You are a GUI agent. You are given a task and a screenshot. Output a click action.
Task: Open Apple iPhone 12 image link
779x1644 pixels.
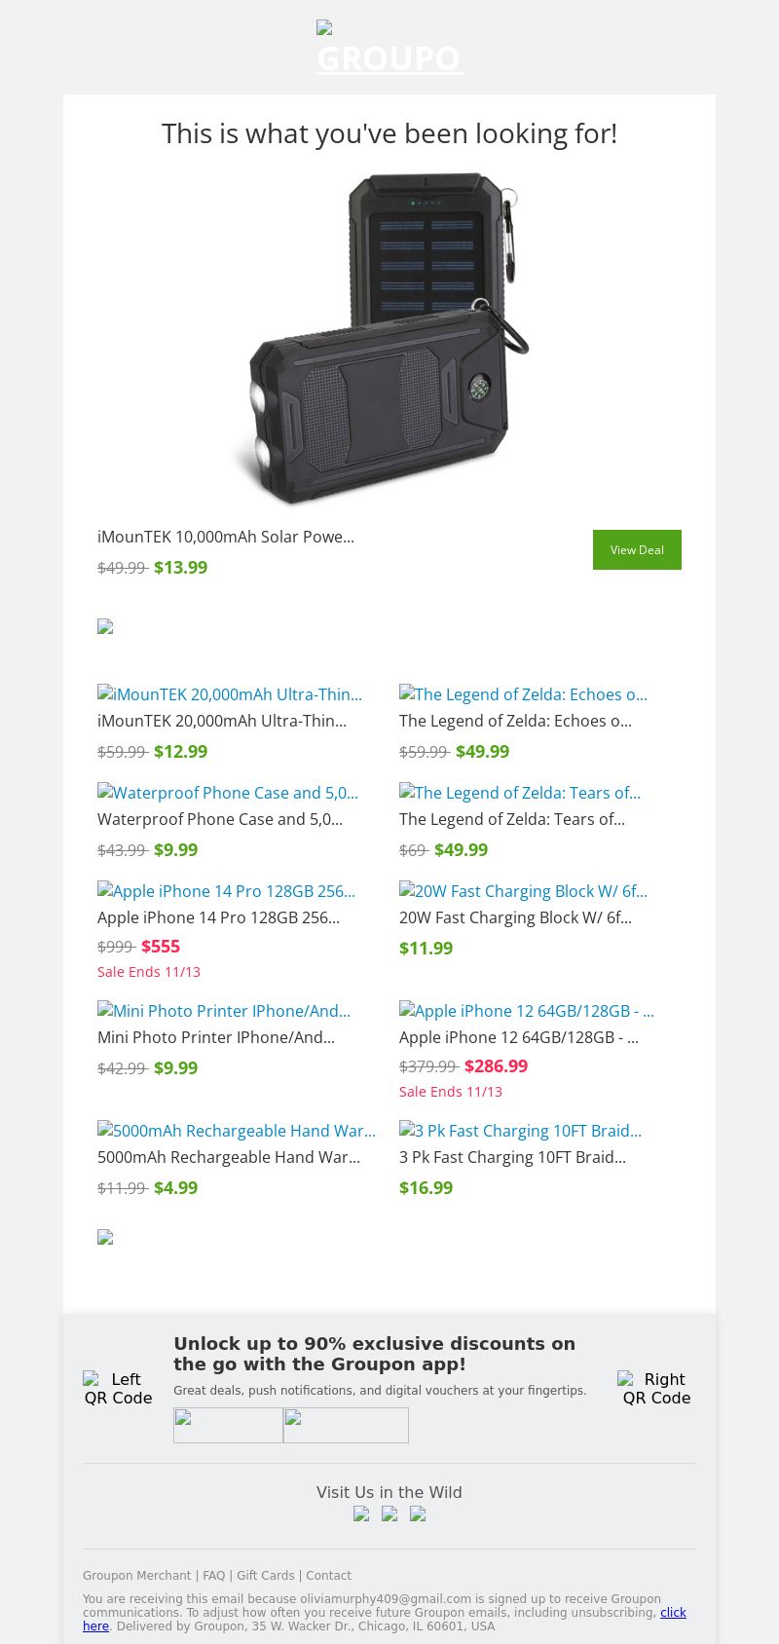pos(527,1011)
